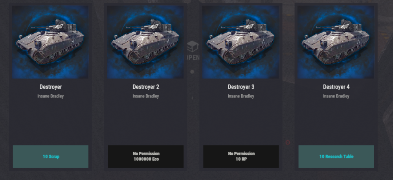Screen dimensions: 393x180
Task: Purchase with 10 Research Table button
Action: (x=336, y=156)
